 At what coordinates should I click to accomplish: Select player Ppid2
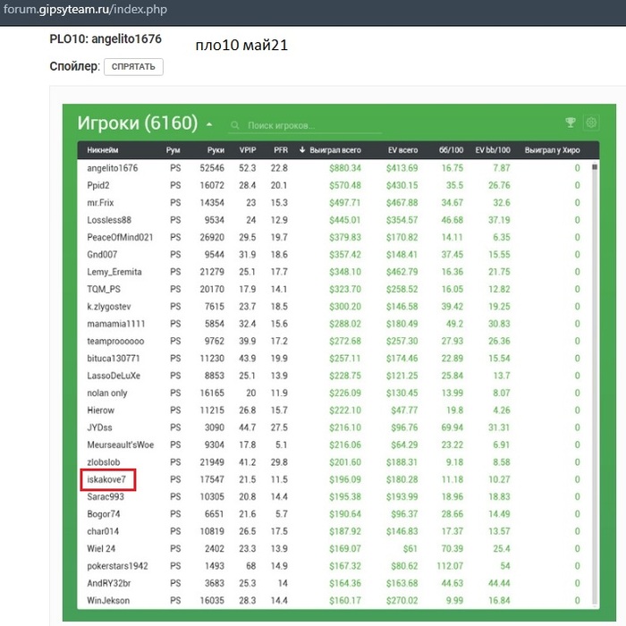pos(98,186)
